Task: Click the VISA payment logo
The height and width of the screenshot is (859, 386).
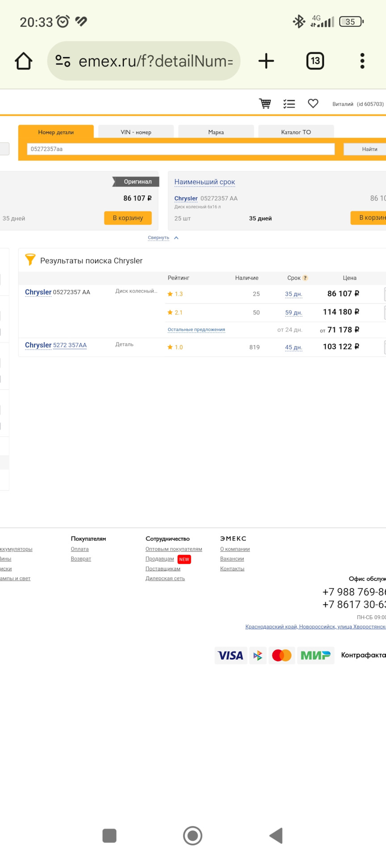Action: point(231,655)
